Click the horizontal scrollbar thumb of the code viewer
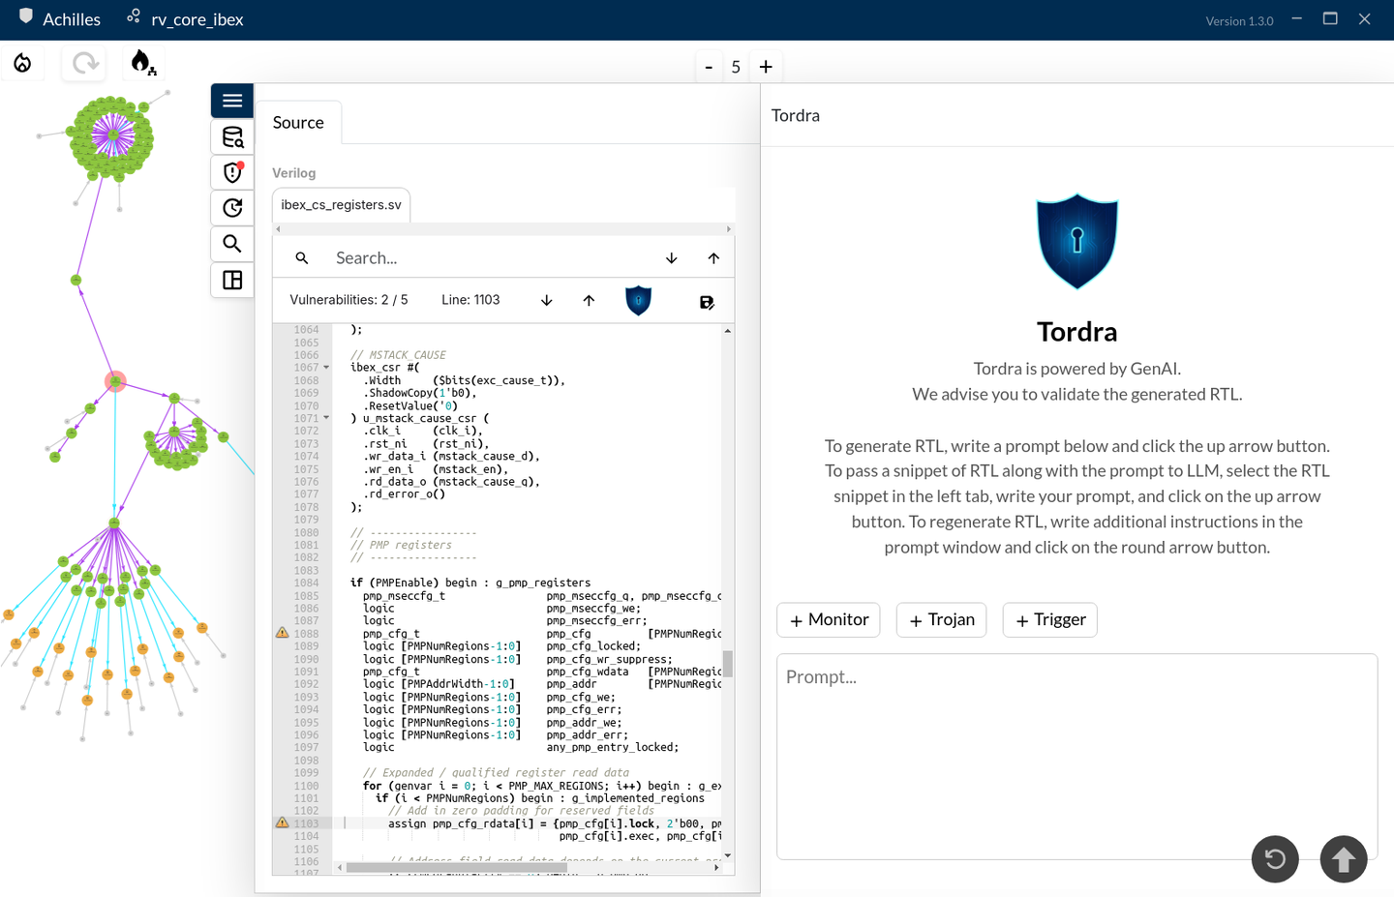Viewport: 1394px width, 897px height. (x=455, y=868)
